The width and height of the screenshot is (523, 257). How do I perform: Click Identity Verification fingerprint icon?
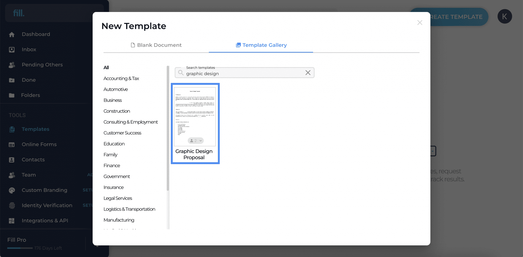coord(12,205)
